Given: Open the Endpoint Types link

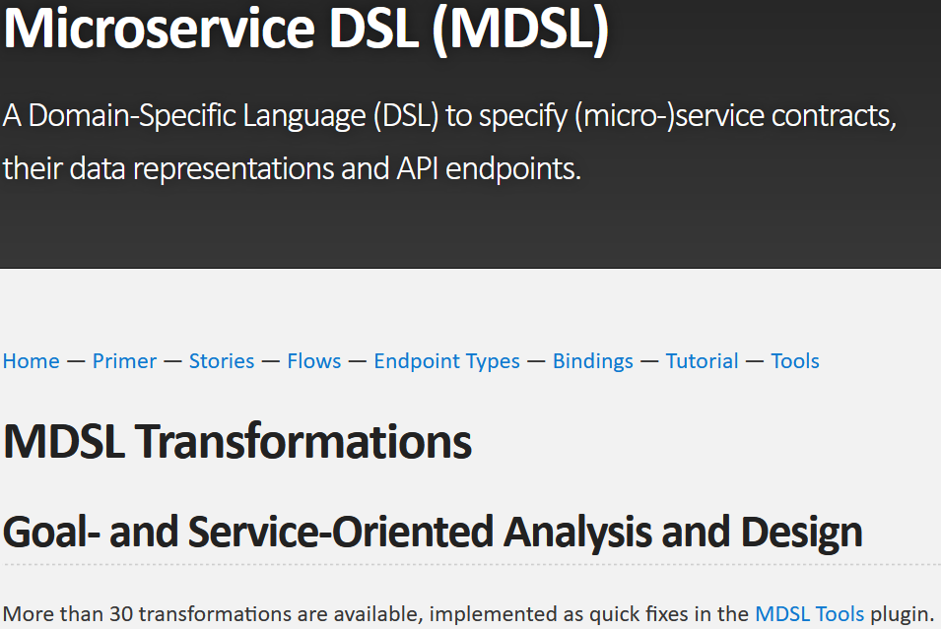Looking at the screenshot, I should [446, 361].
